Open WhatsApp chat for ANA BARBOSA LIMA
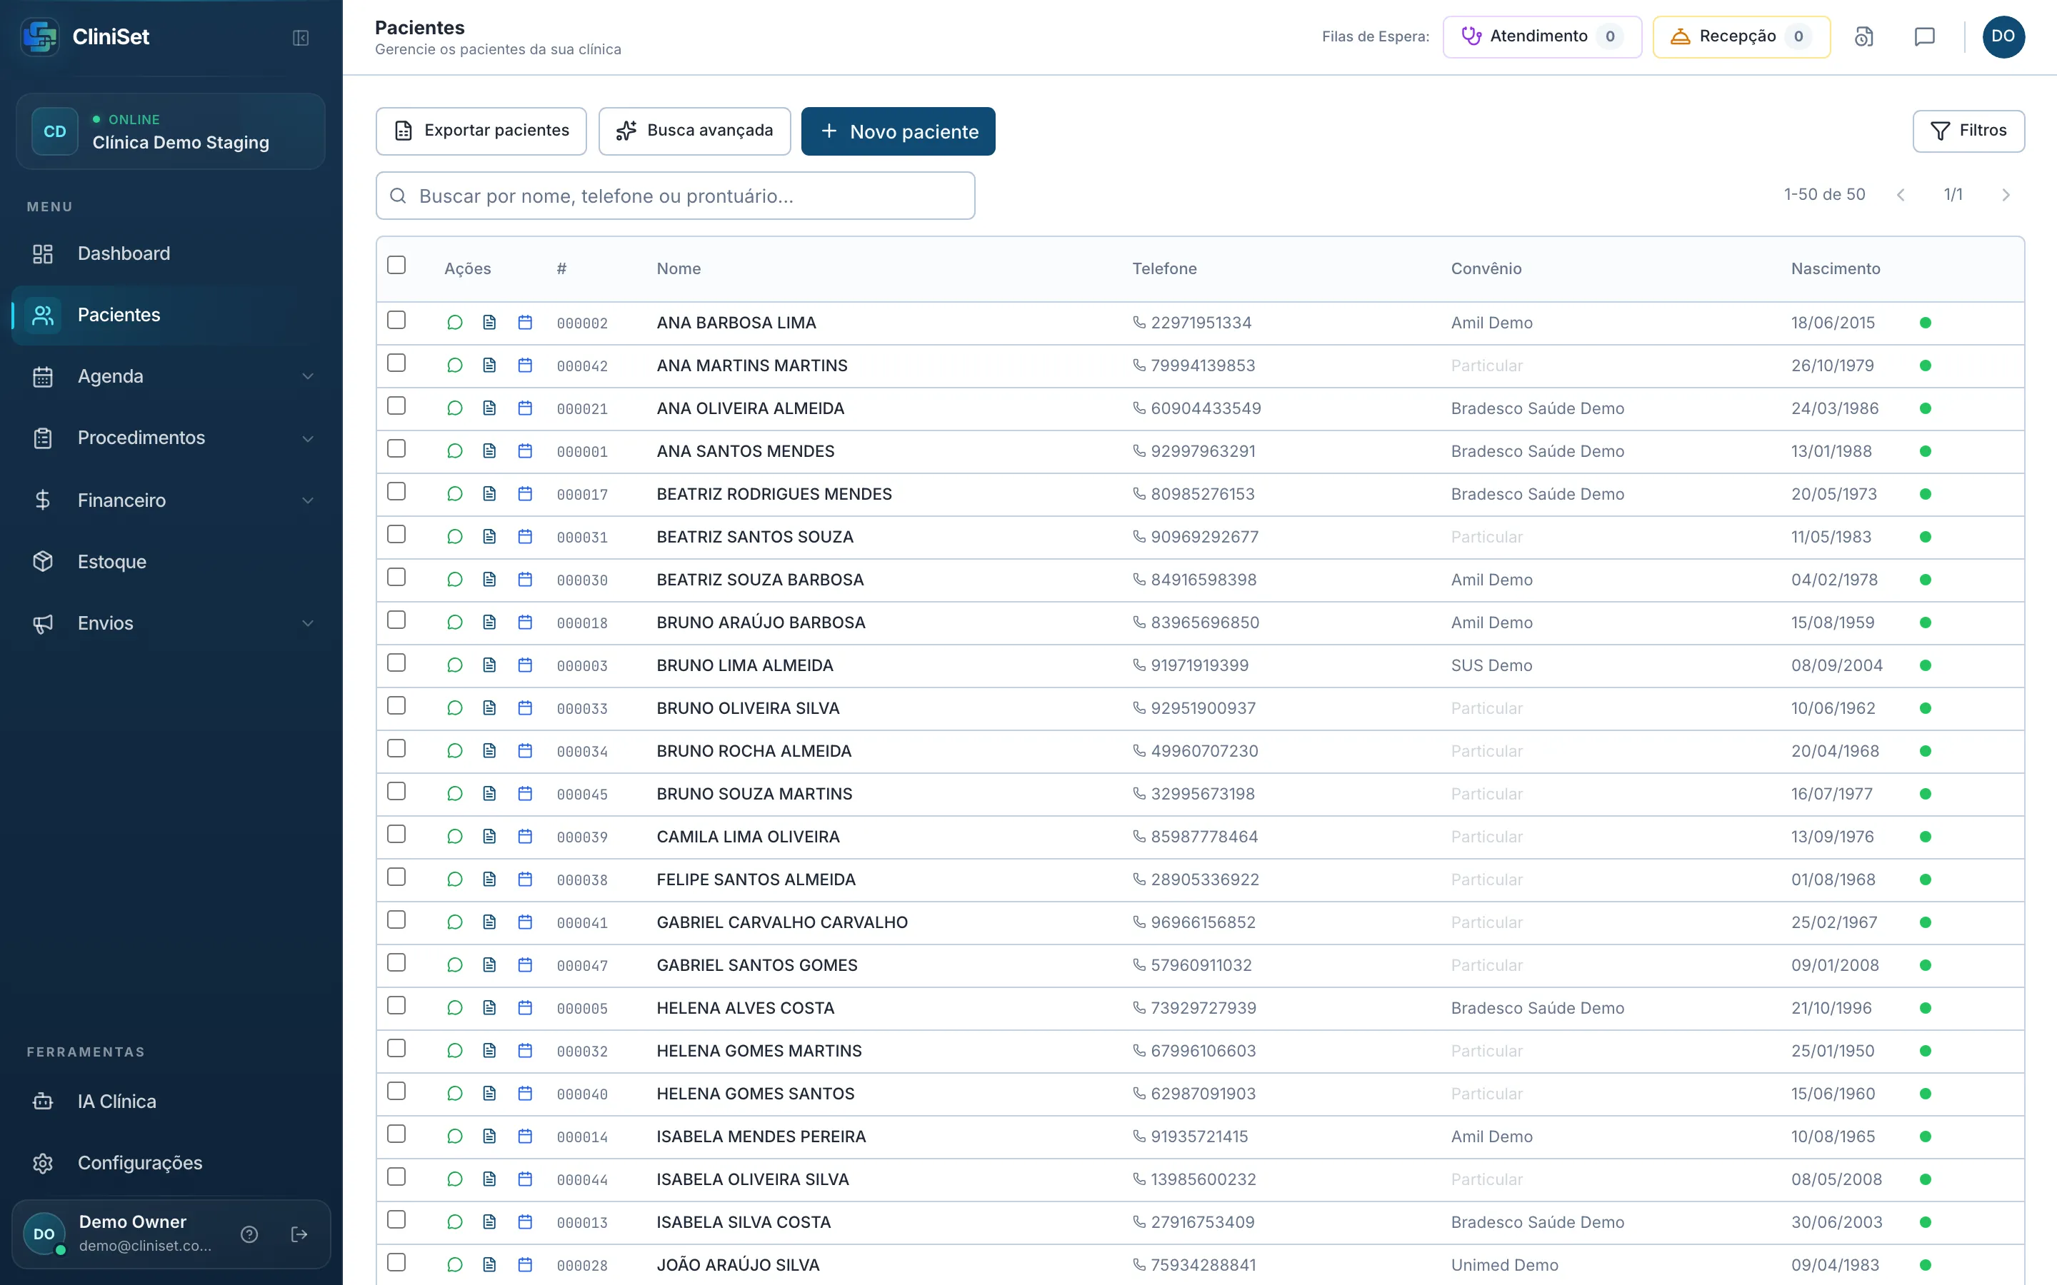The width and height of the screenshot is (2057, 1285). point(455,323)
